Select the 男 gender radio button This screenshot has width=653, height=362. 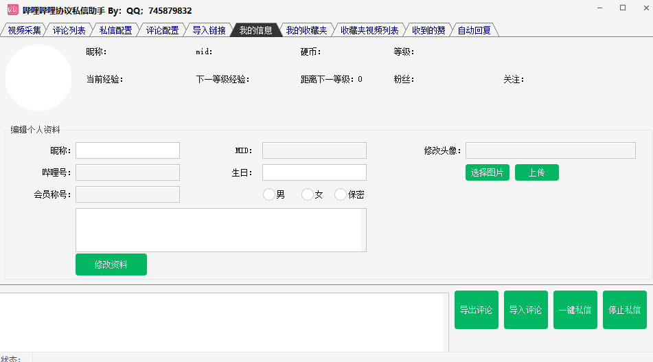click(269, 195)
